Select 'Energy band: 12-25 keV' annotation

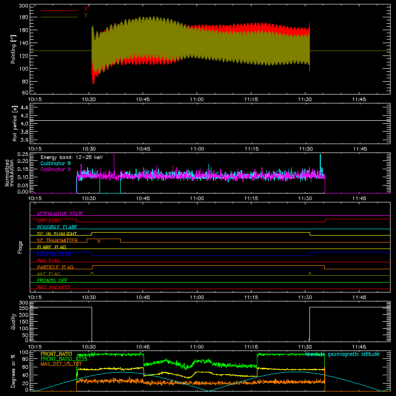pyautogui.click(x=72, y=157)
